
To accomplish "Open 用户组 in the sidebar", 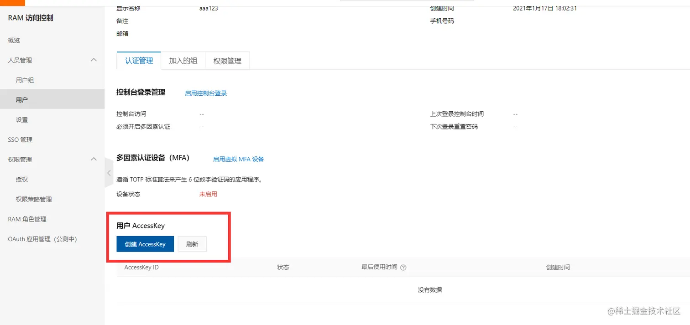I will [25, 80].
